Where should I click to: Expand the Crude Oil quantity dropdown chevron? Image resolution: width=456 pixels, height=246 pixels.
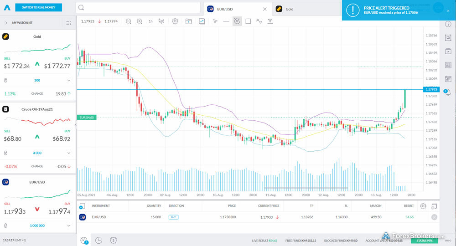click(69, 153)
